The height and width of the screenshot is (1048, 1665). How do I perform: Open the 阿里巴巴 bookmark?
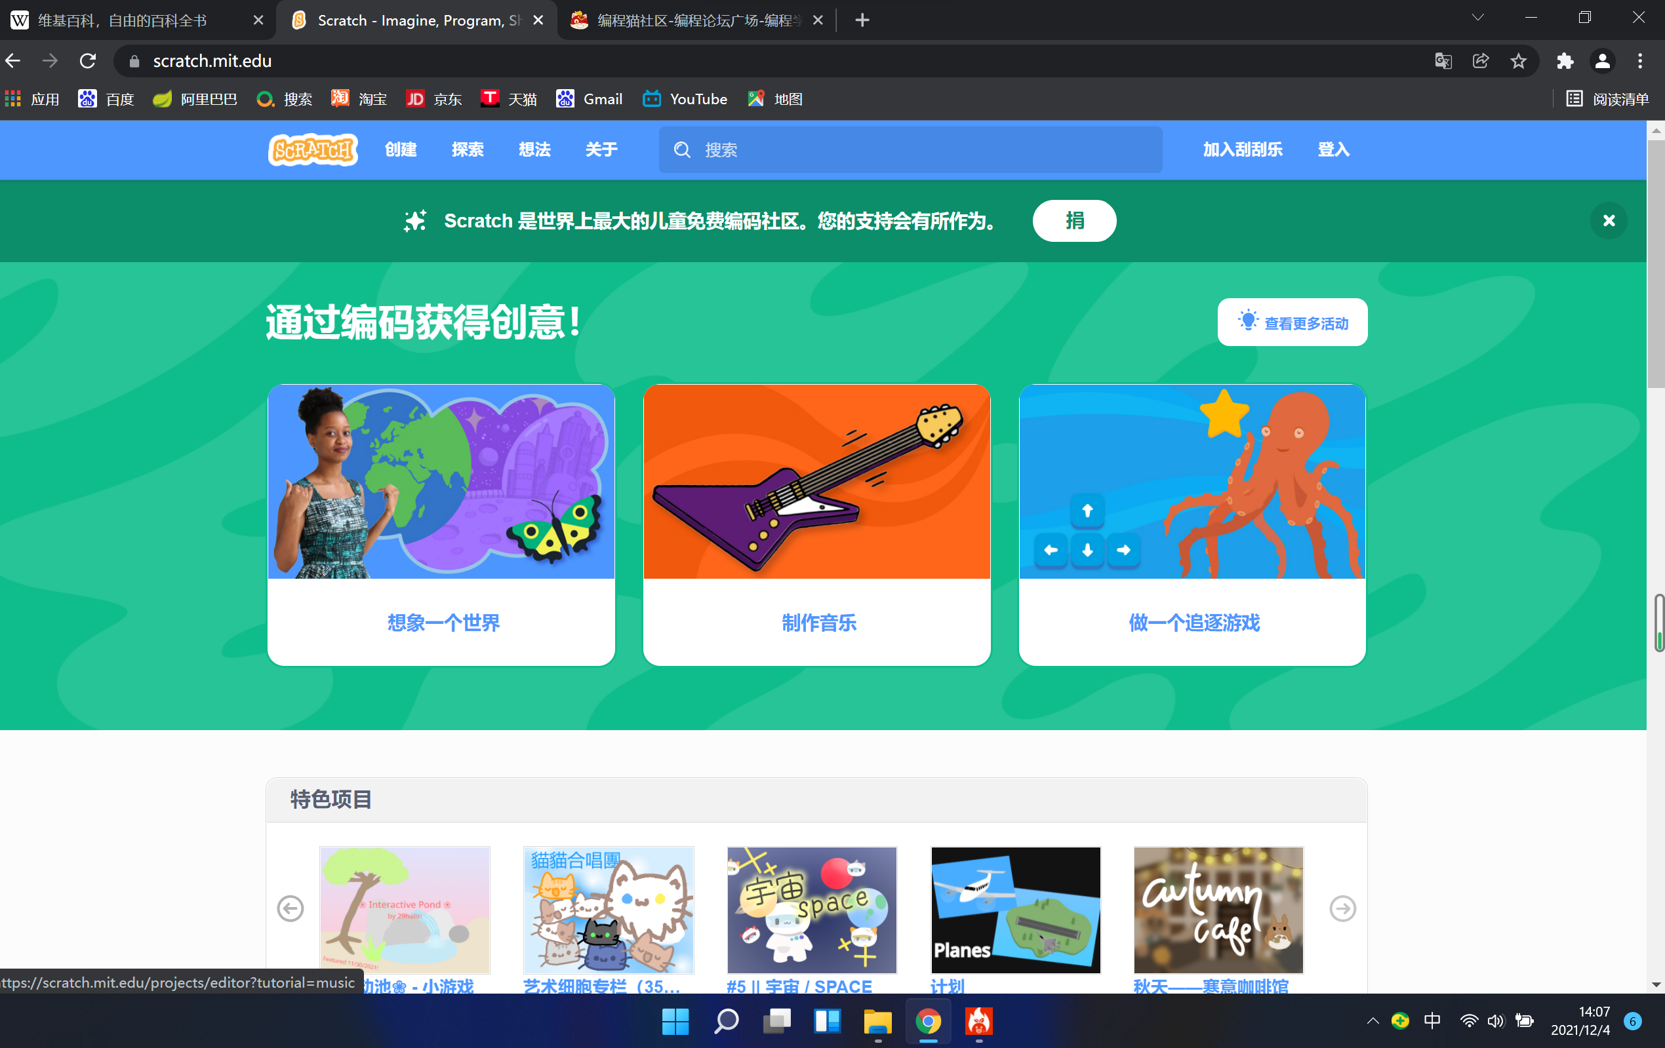click(x=195, y=99)
